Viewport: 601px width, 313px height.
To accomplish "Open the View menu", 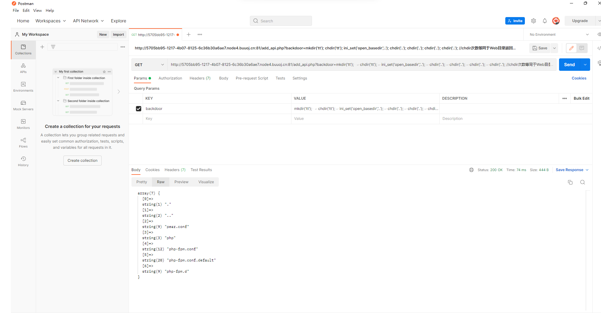I will tap(38, 11).
